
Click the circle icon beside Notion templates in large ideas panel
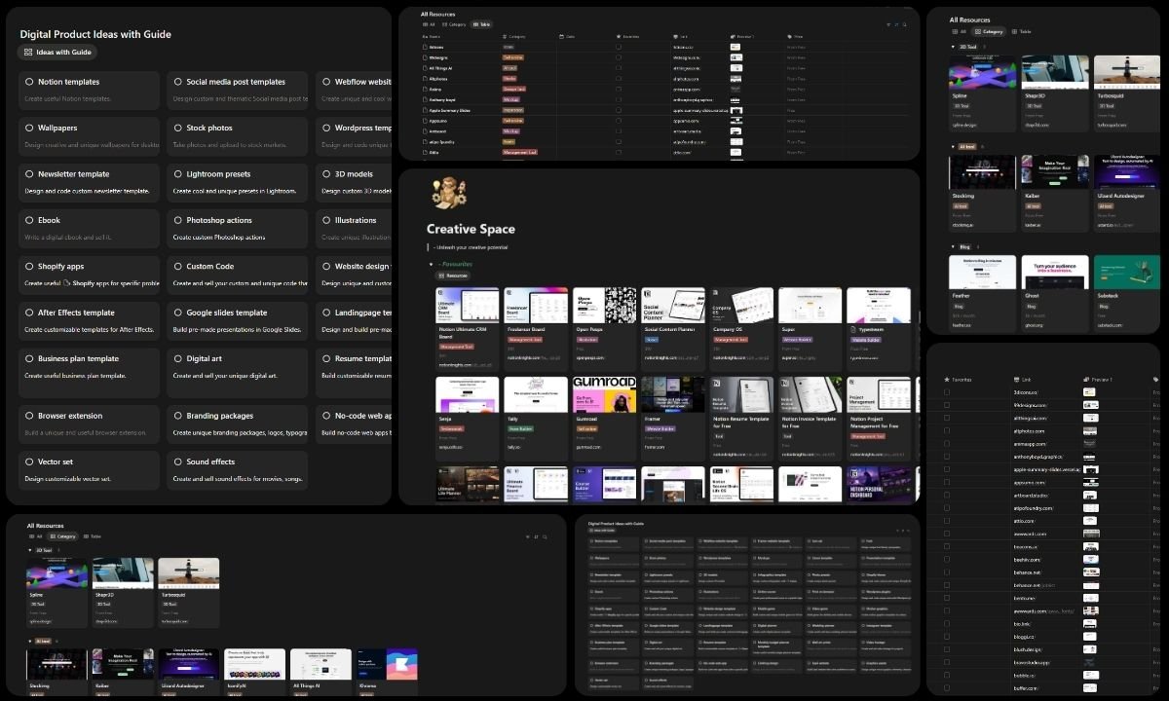[29, 82]
